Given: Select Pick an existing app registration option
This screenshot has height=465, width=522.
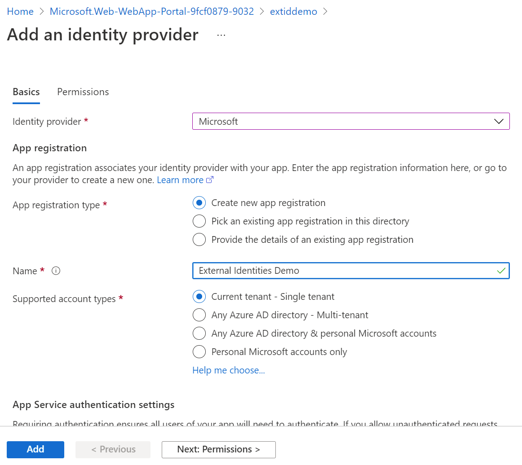Looking at the screenshot, I should click(199, 221).
